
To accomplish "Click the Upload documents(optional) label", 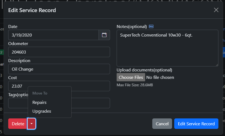I will (144, 70).
